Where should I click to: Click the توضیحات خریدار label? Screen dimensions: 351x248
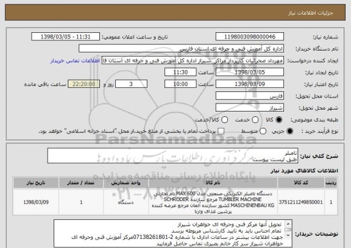(x=316, y=234)
